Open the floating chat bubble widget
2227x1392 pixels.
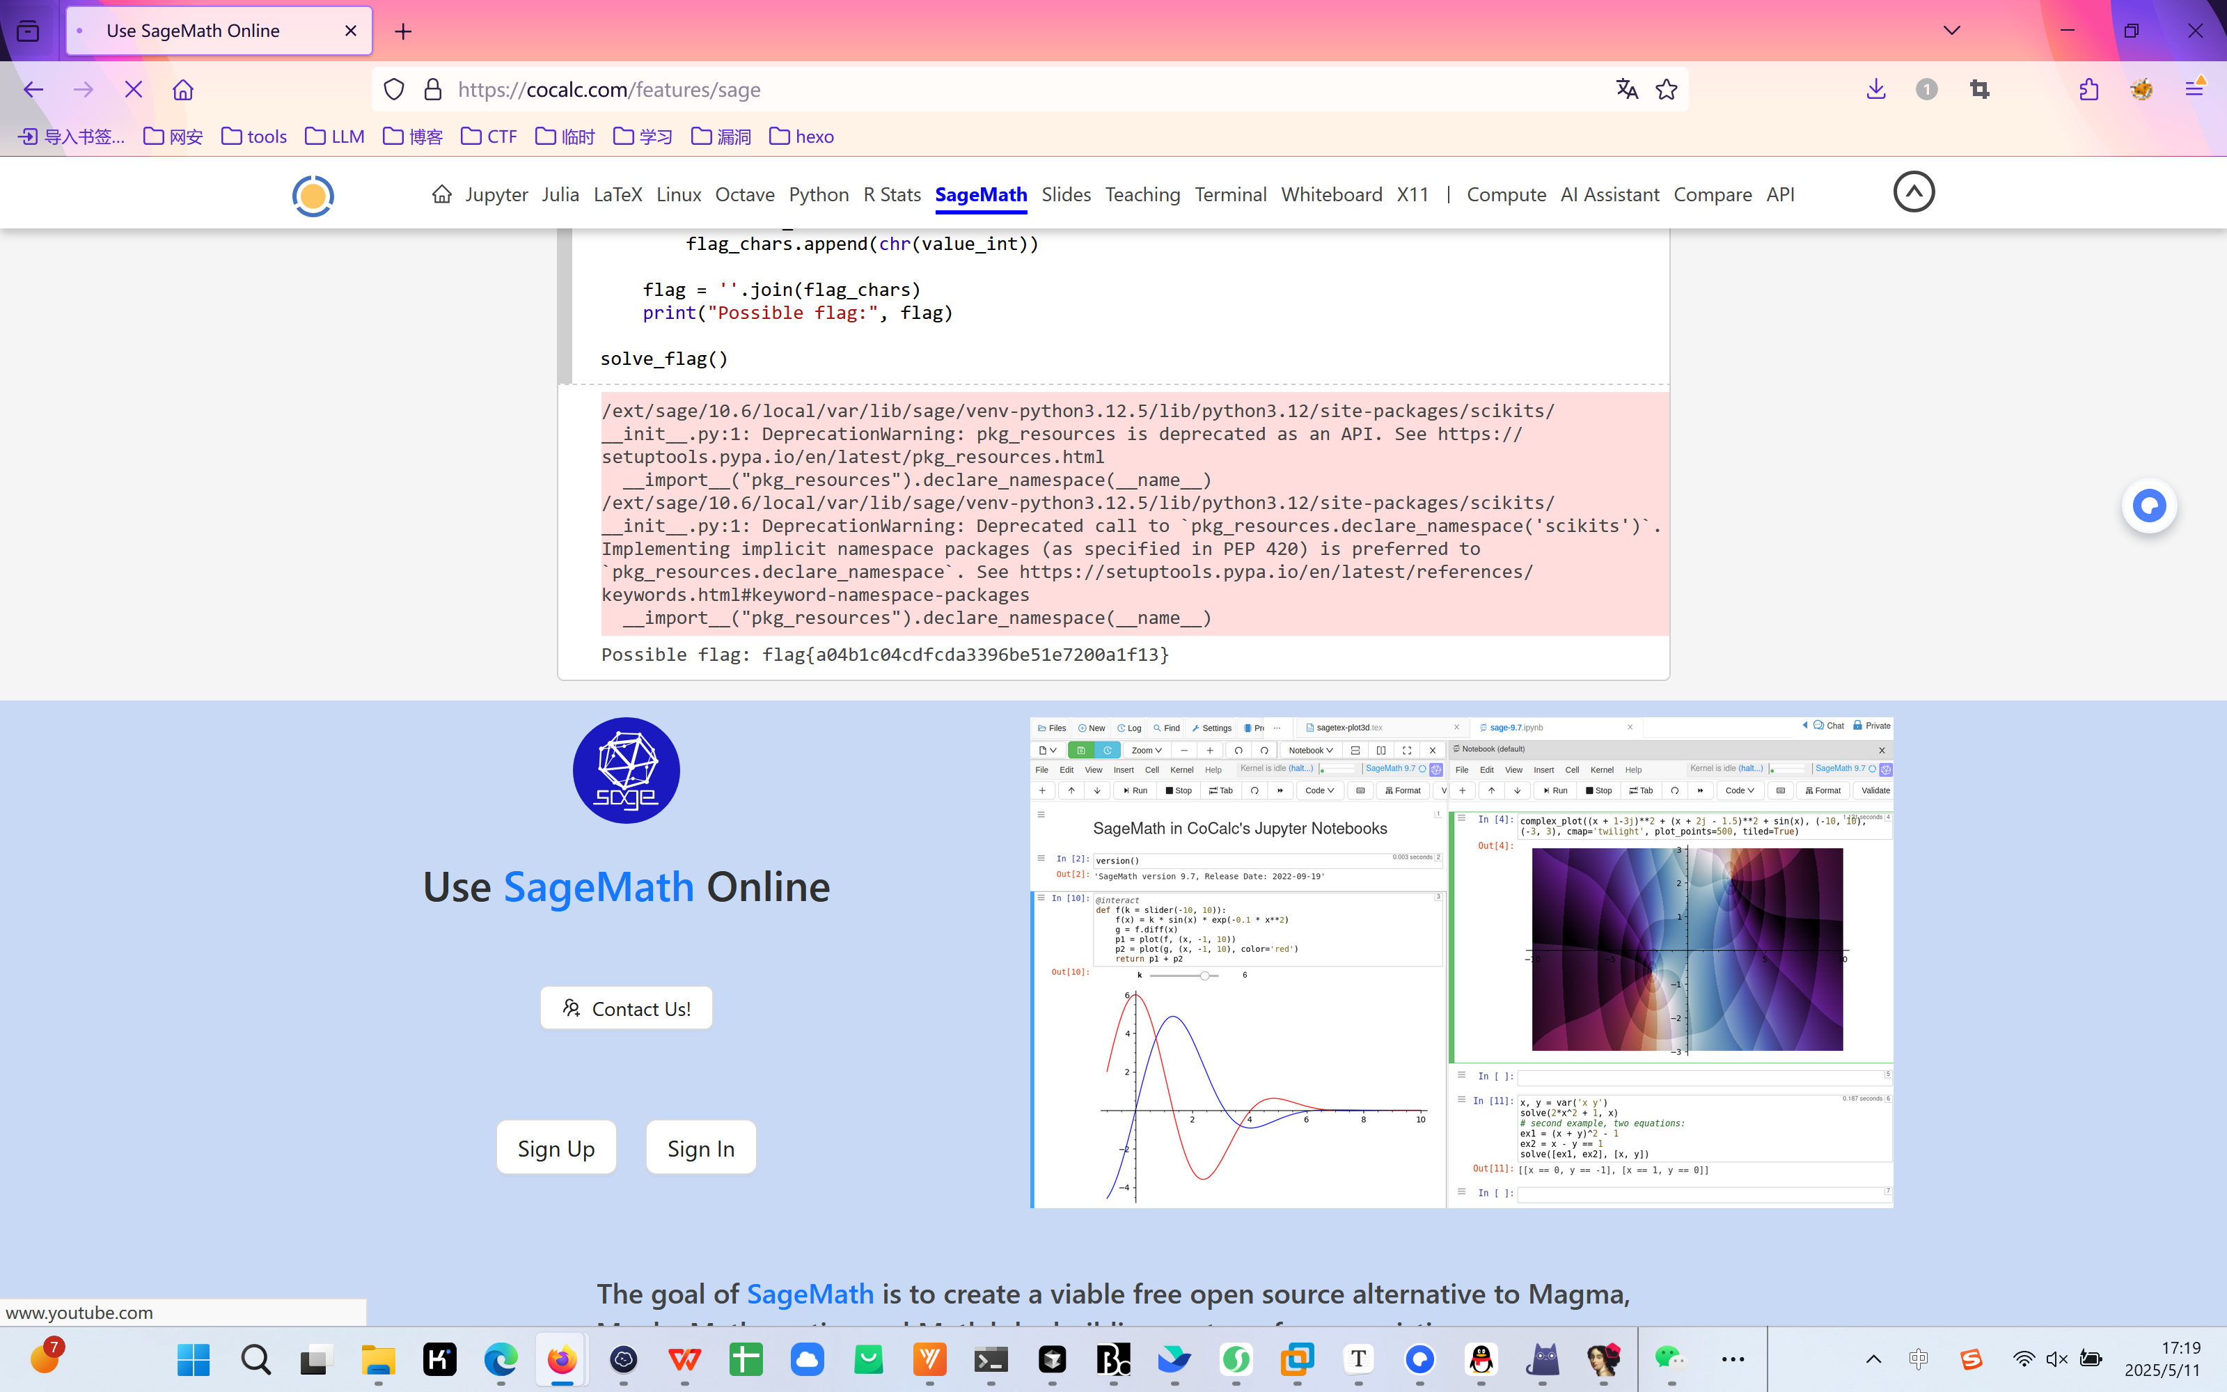[x=2150, y=506]
